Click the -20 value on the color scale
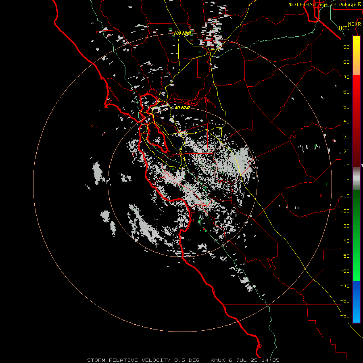Viewport: 363px width, 363px height. 345,211
